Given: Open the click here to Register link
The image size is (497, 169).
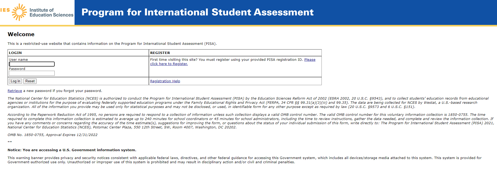Looking at the screenshot, I should pyautogui.click(x=169, y=64).
